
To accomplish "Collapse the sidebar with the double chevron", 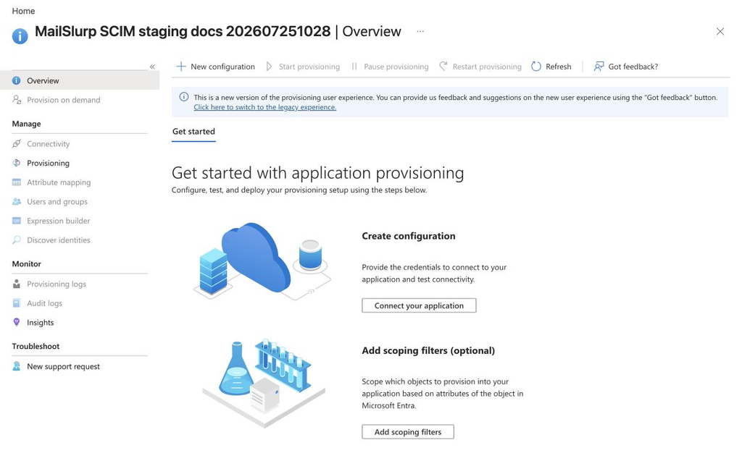I will tap(152, 67).
